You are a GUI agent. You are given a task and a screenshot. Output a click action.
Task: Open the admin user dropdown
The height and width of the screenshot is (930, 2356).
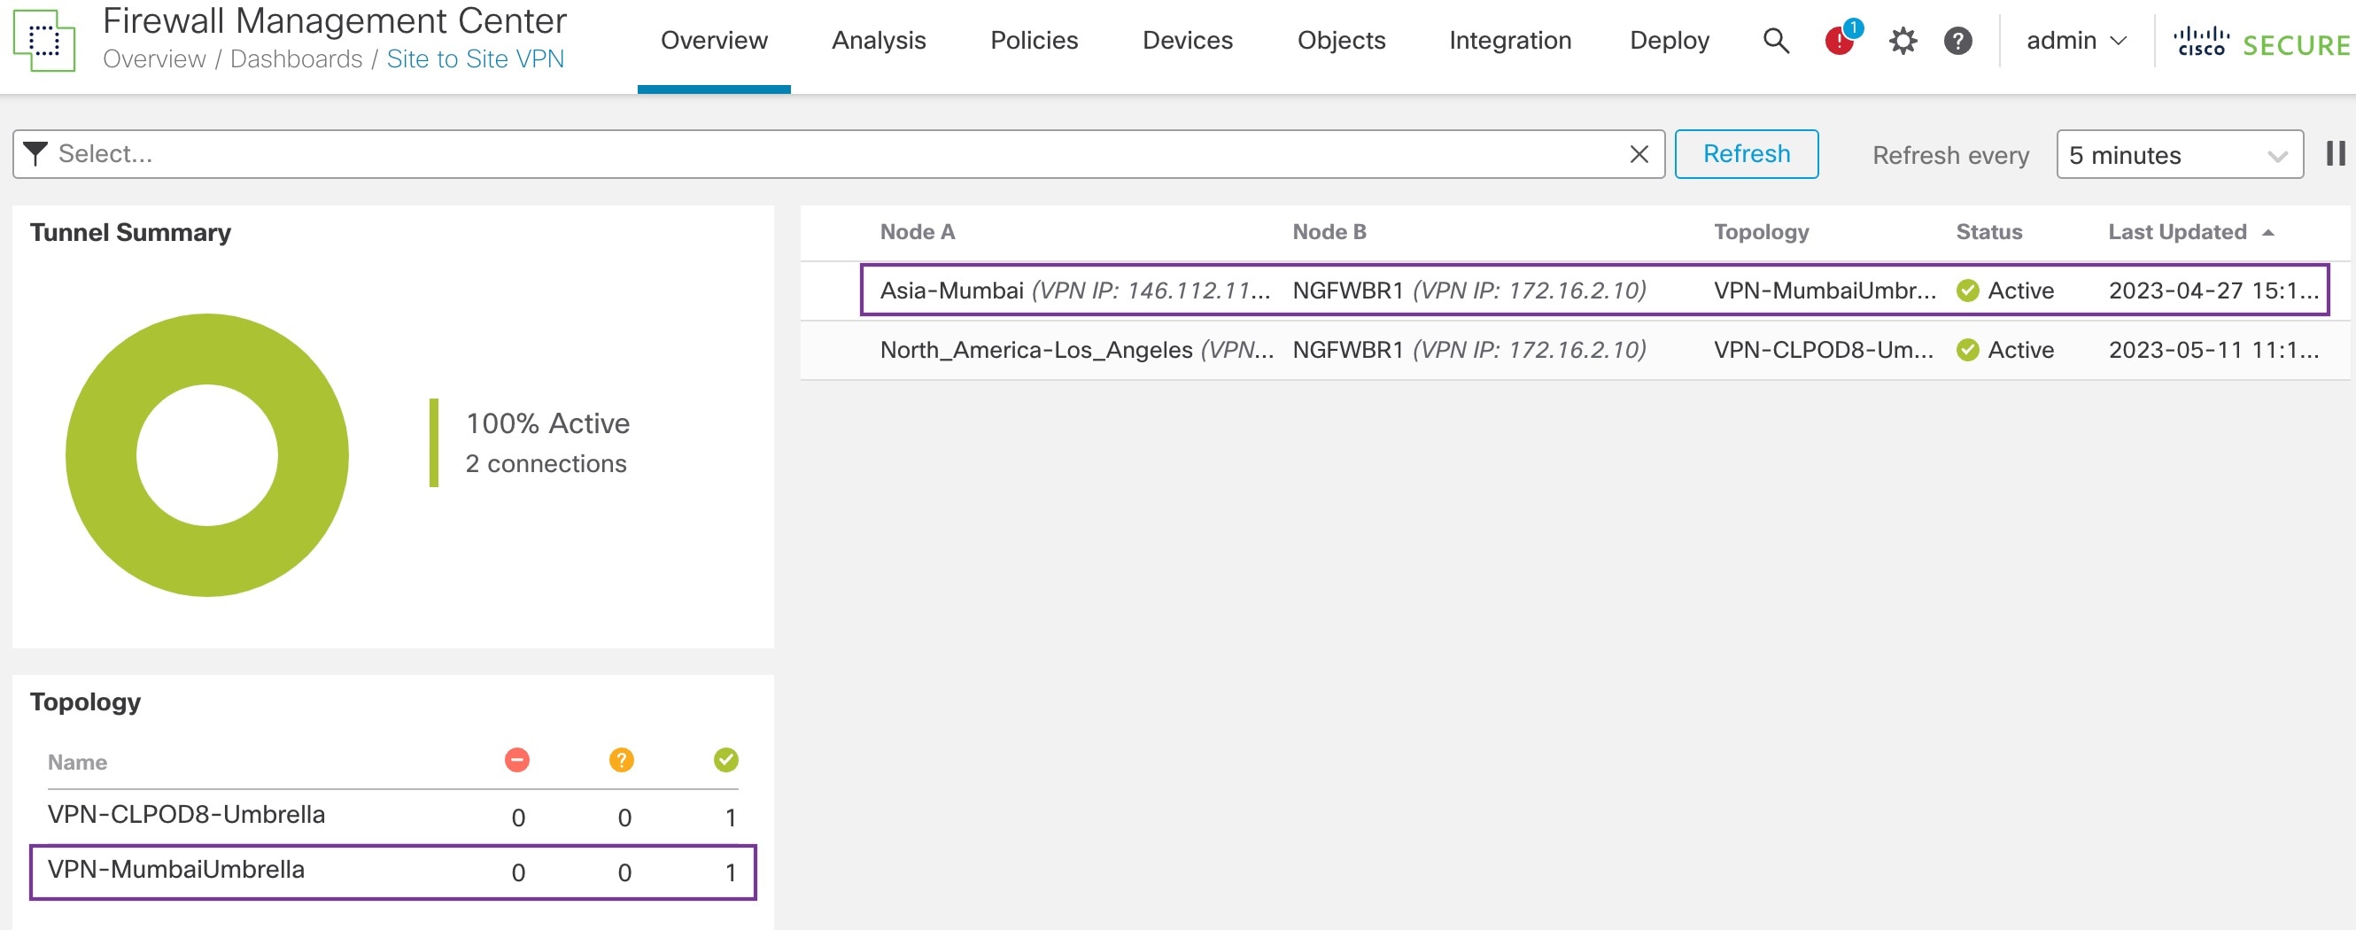pyautogui.click(x=2076, y=40)
